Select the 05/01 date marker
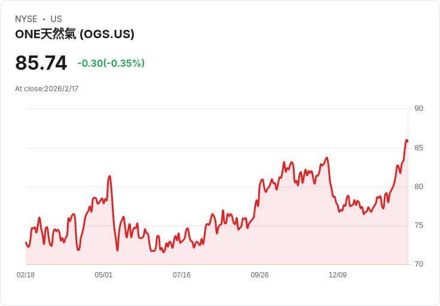The height and width of the screenshot is (306, 440). 103,275
